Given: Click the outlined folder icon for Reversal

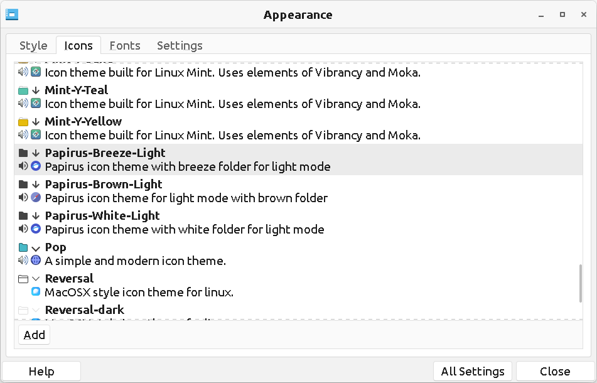Looking at the screenshot, I should click(x=23, y=279).
